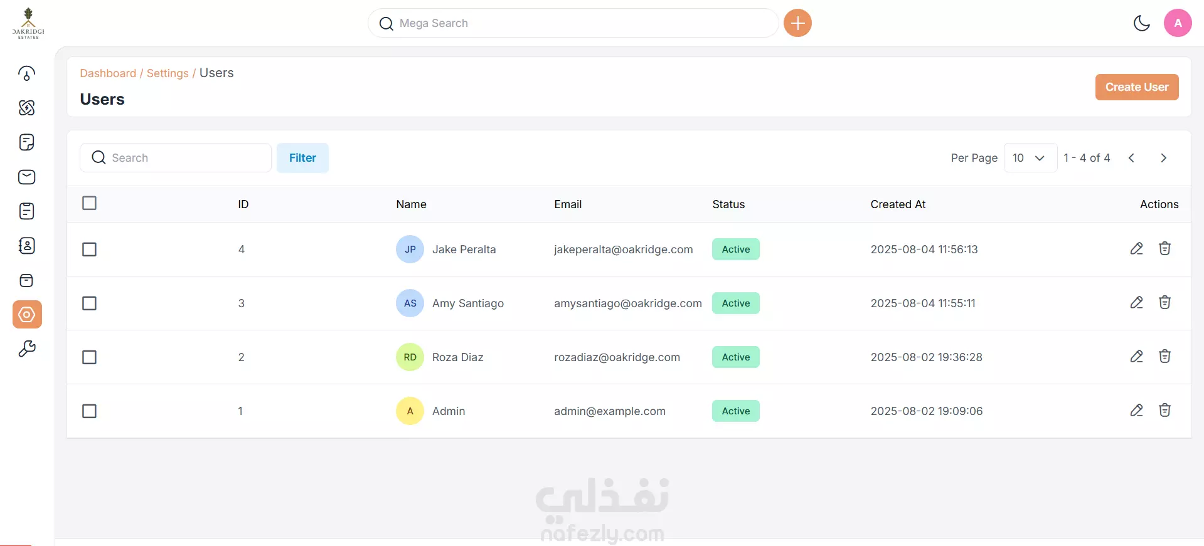This screenshot has height=546, width=1204.
Task: Edit the Roza Diaz user row
Action: pos(1136,357)
